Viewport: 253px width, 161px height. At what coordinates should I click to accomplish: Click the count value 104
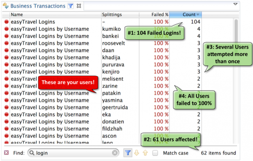[196, 22]
